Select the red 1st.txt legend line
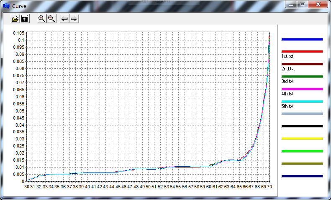Image resolution: width=331 pixels, height=200 pixels. pyautogui.click(x=302, y=51)
